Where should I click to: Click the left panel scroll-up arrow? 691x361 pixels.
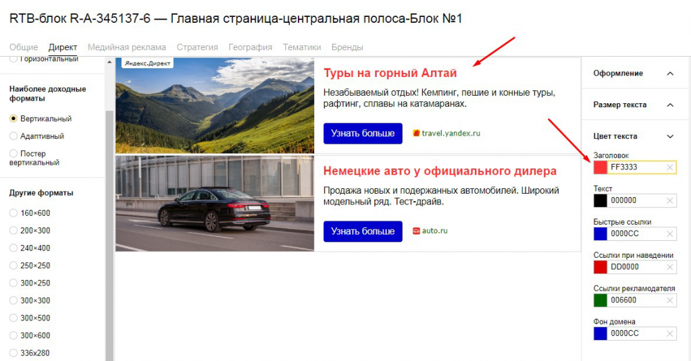click(x=109, y=63)
